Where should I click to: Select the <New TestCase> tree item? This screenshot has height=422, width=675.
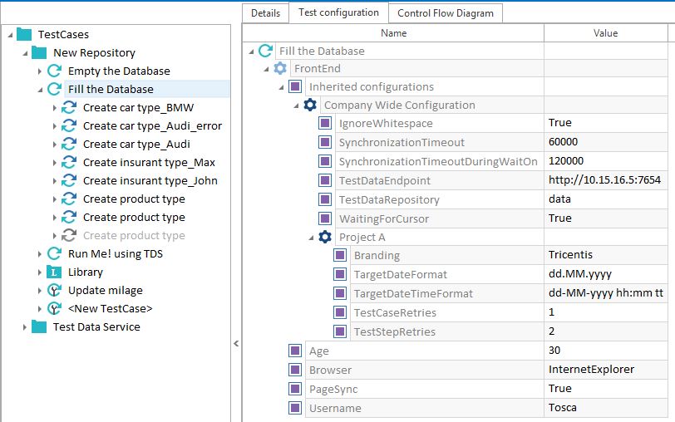(x=110, y=308)
